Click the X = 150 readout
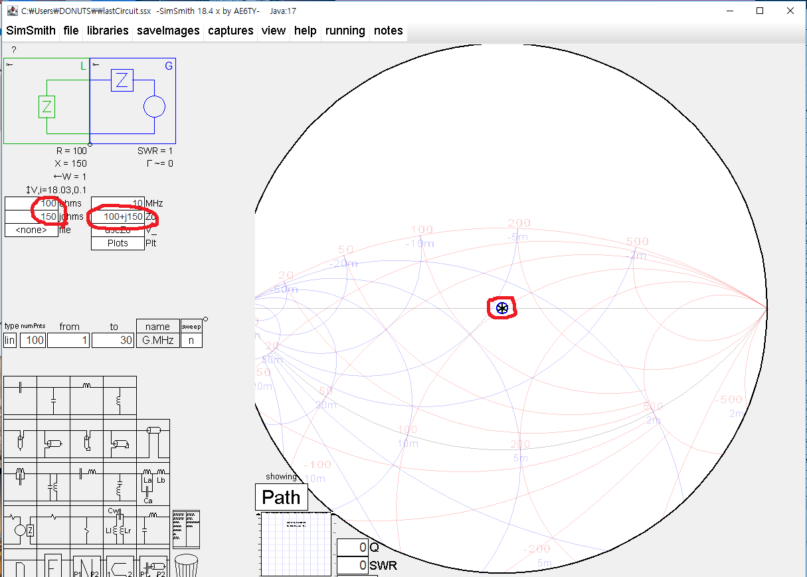Viewport: 807px width, 577px height. 71,163
